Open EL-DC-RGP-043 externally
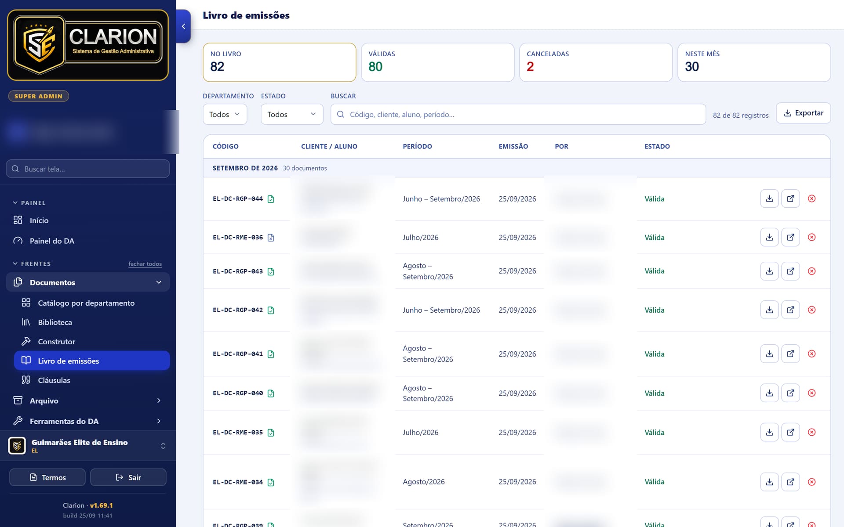The width and height of the screenshot is (844, 527). click(790, 271)
